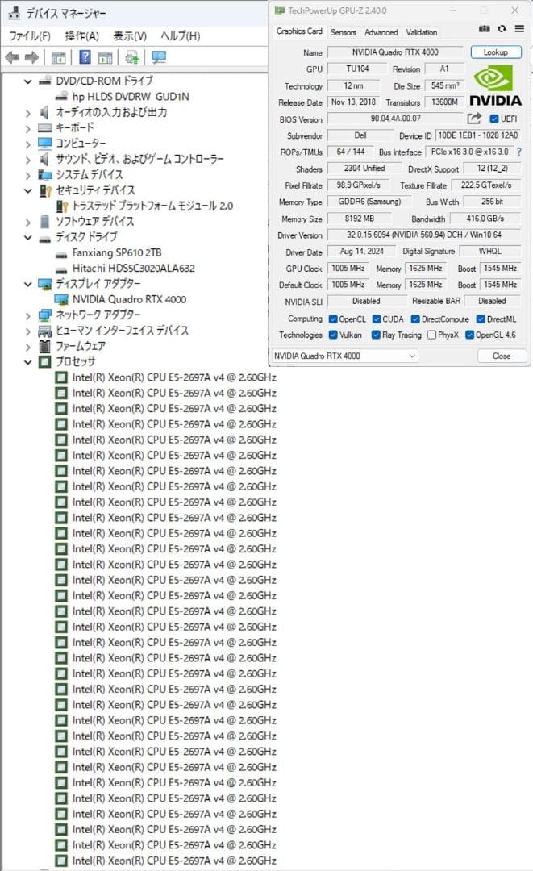Switch to the Validation tab
The height and width of the screenshot is (871, 533).
[x=422, y=32]
